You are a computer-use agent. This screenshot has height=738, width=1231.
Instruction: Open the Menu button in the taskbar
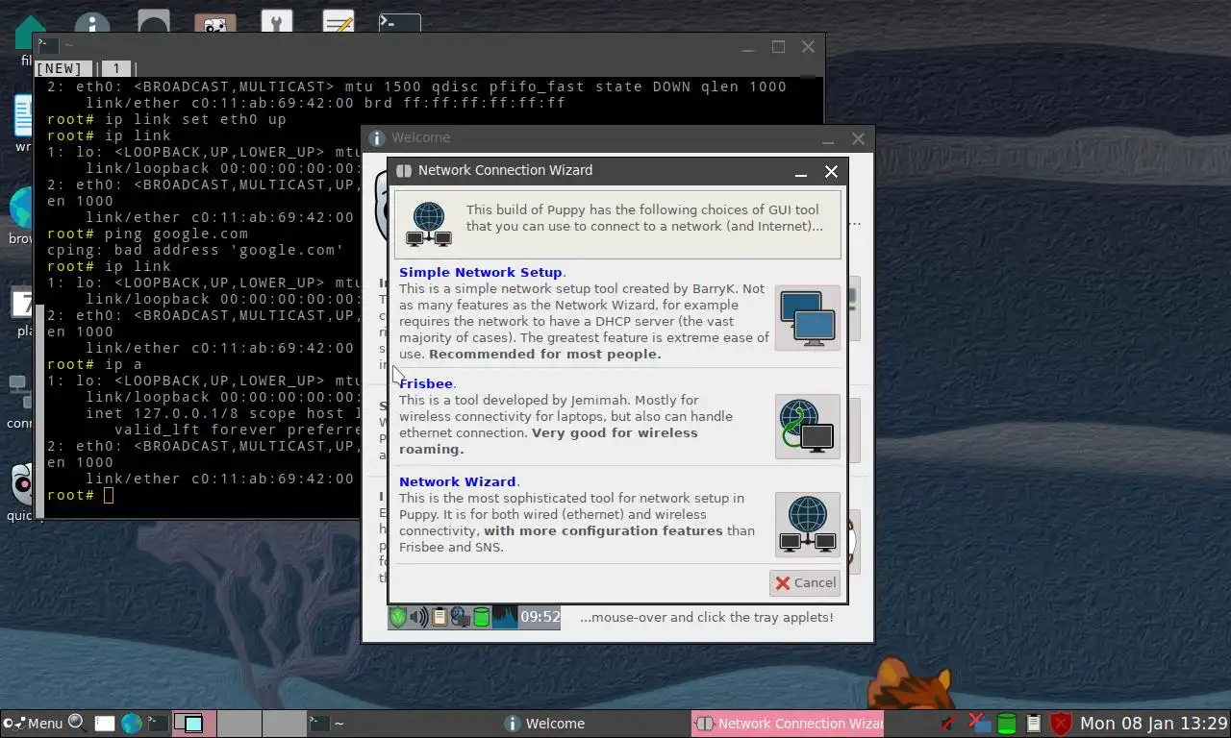(34, 724)
